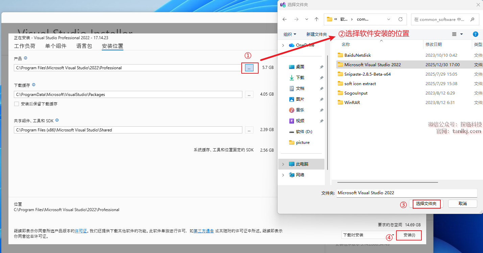
Task: Select the 安装位置 tab
Action: tap(113, 46)
